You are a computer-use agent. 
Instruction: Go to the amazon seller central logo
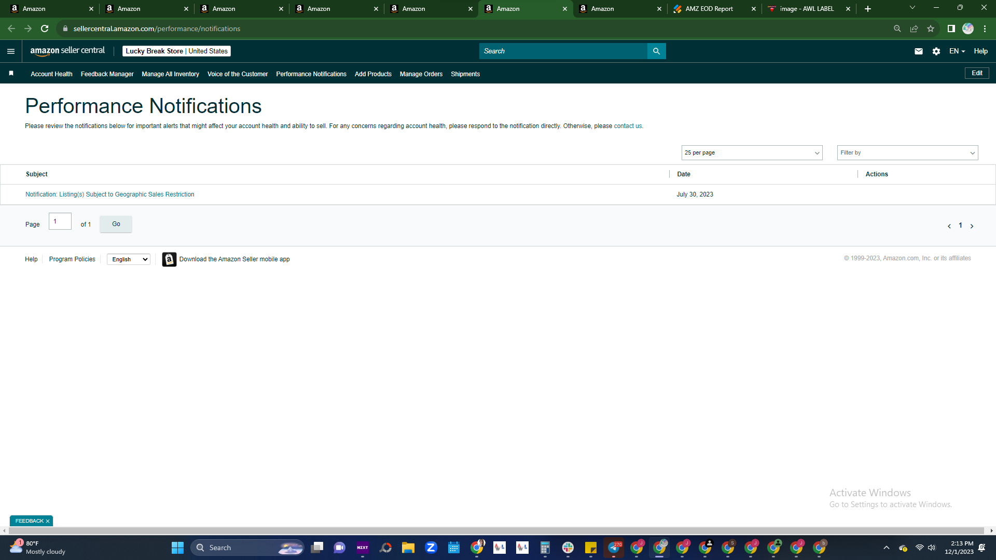tap(67, 51)
